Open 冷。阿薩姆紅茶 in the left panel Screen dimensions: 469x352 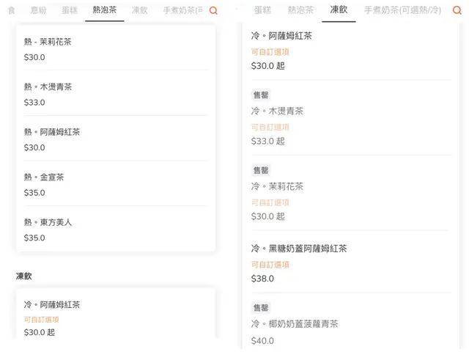click(x=115, y=318)
